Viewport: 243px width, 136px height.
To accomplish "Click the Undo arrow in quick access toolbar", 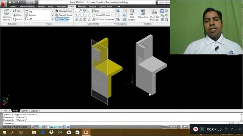I will [x=22, y=2].
